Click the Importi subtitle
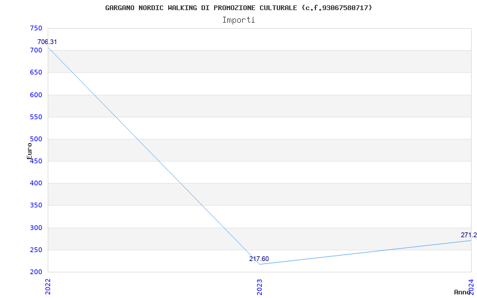 tap(238, 20)
